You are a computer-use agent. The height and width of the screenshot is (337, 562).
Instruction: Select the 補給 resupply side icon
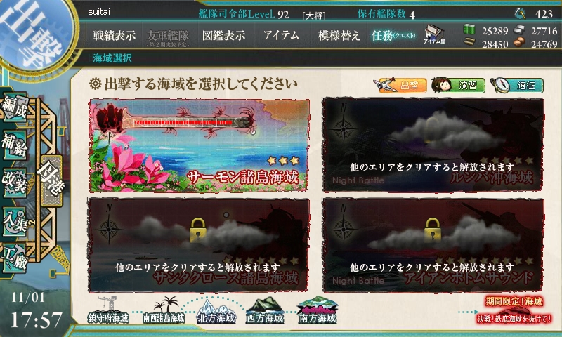coord(15,145)
